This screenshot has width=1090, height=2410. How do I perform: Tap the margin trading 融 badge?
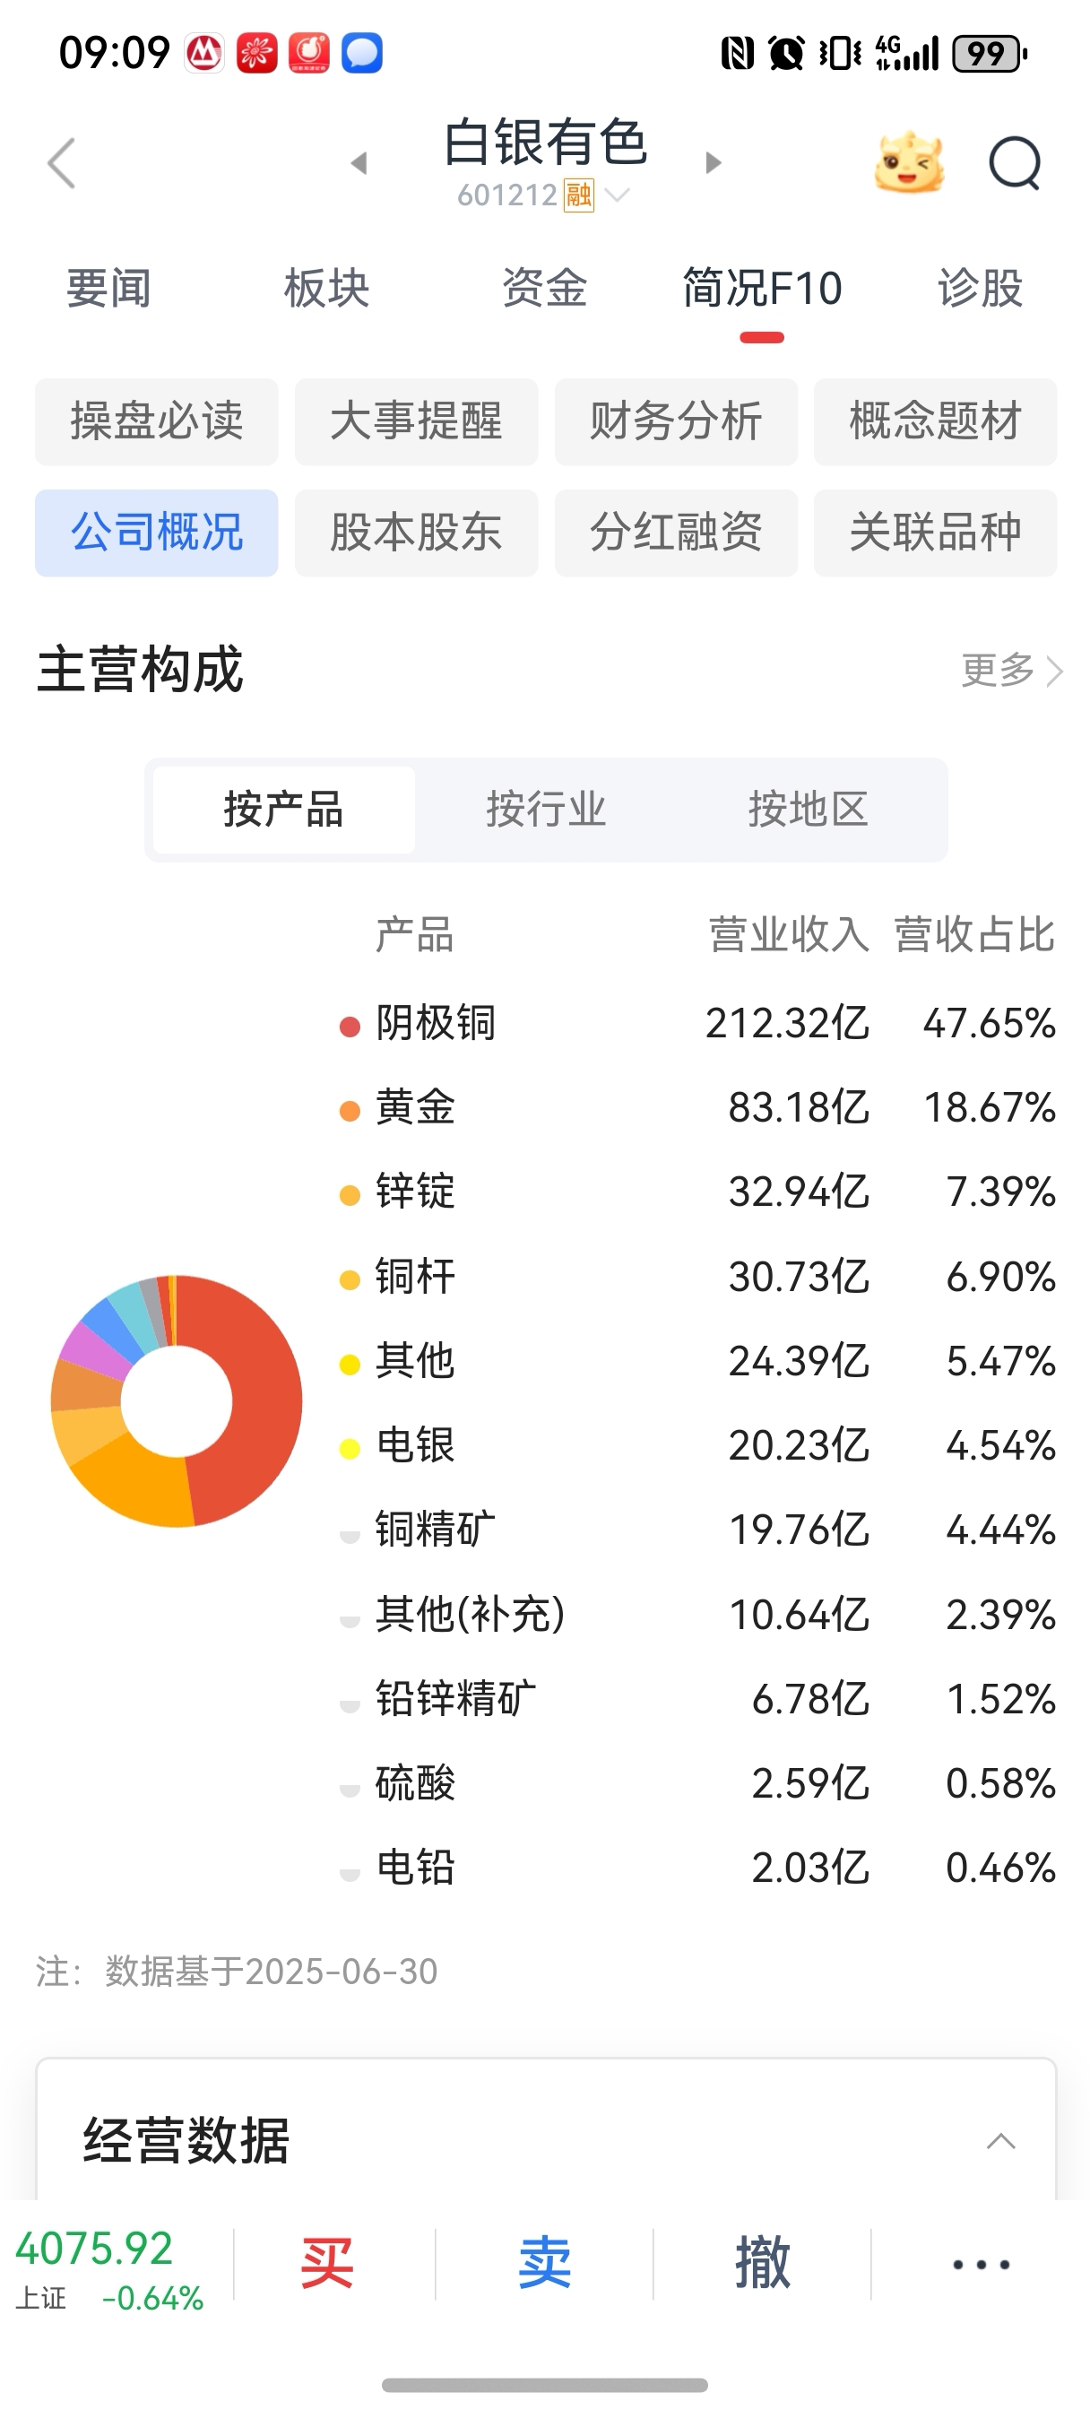[x=578, y=195]
